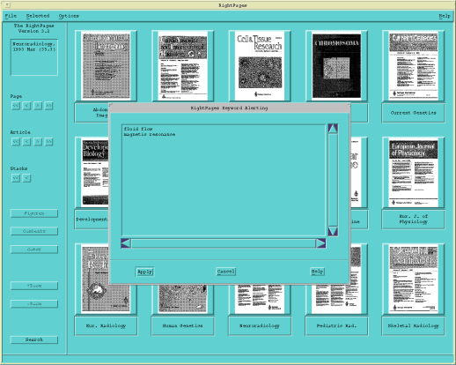456x365 pixels.
Task: Click the keyword list scroll up arrow
Action: click(x=333, y=129)
